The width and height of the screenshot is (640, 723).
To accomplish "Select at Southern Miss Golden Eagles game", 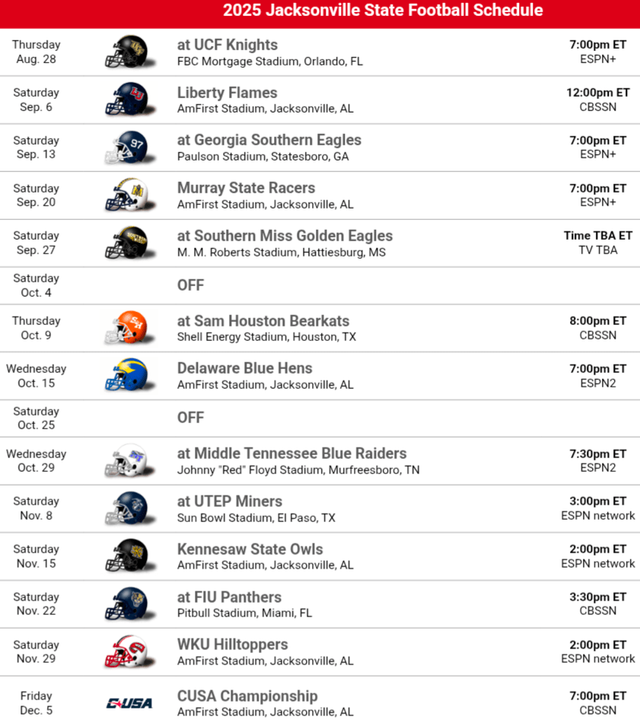I will [x=285, y=236].
